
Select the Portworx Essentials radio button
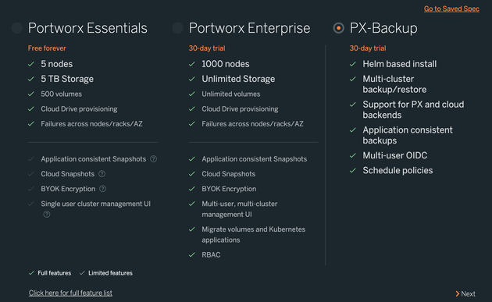click(17, 28)
